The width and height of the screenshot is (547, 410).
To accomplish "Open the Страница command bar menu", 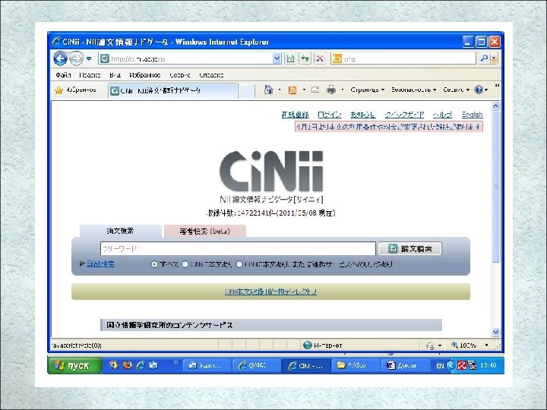I will [368, 90].
